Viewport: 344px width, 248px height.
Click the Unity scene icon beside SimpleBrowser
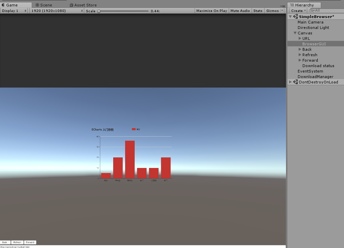(296, 16)
